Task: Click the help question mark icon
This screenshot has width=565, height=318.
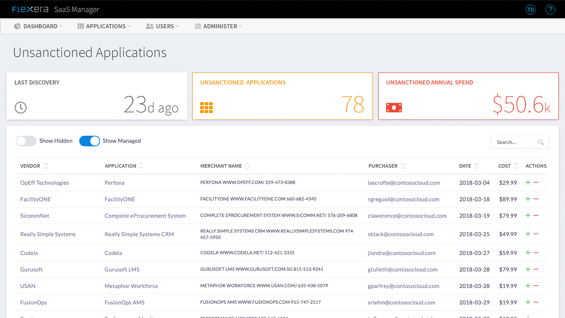Action: [550, 9]
